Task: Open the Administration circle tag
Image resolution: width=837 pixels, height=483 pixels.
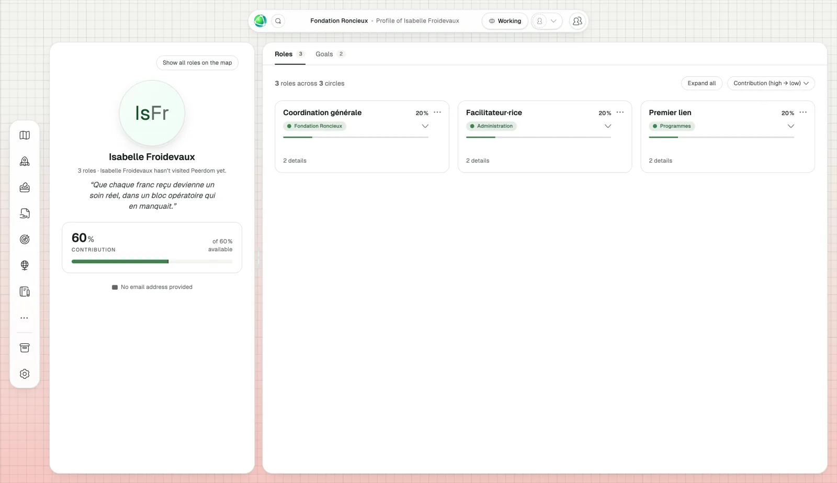Action: pos(491,126)
